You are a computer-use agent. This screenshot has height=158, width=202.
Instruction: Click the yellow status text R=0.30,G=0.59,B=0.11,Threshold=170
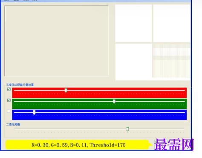tap(78, 145)
